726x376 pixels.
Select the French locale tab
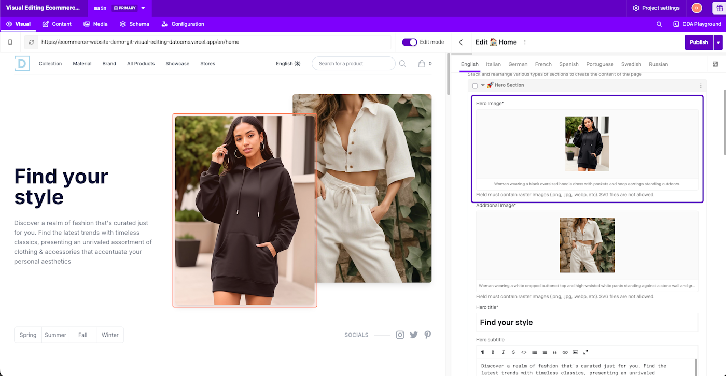coord(543,64)
